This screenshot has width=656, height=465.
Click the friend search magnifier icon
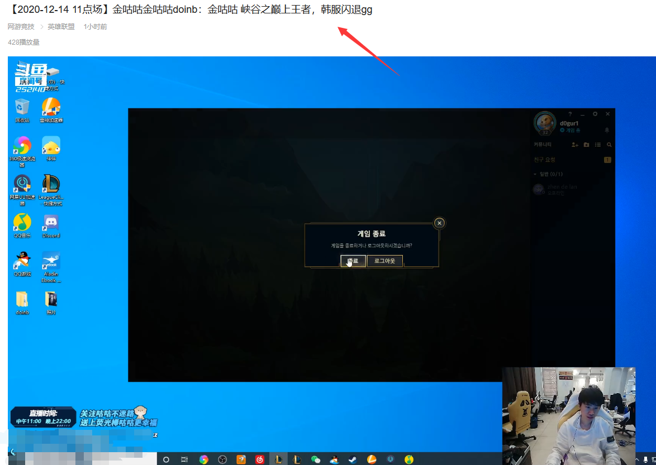click(x=609, y=145)
